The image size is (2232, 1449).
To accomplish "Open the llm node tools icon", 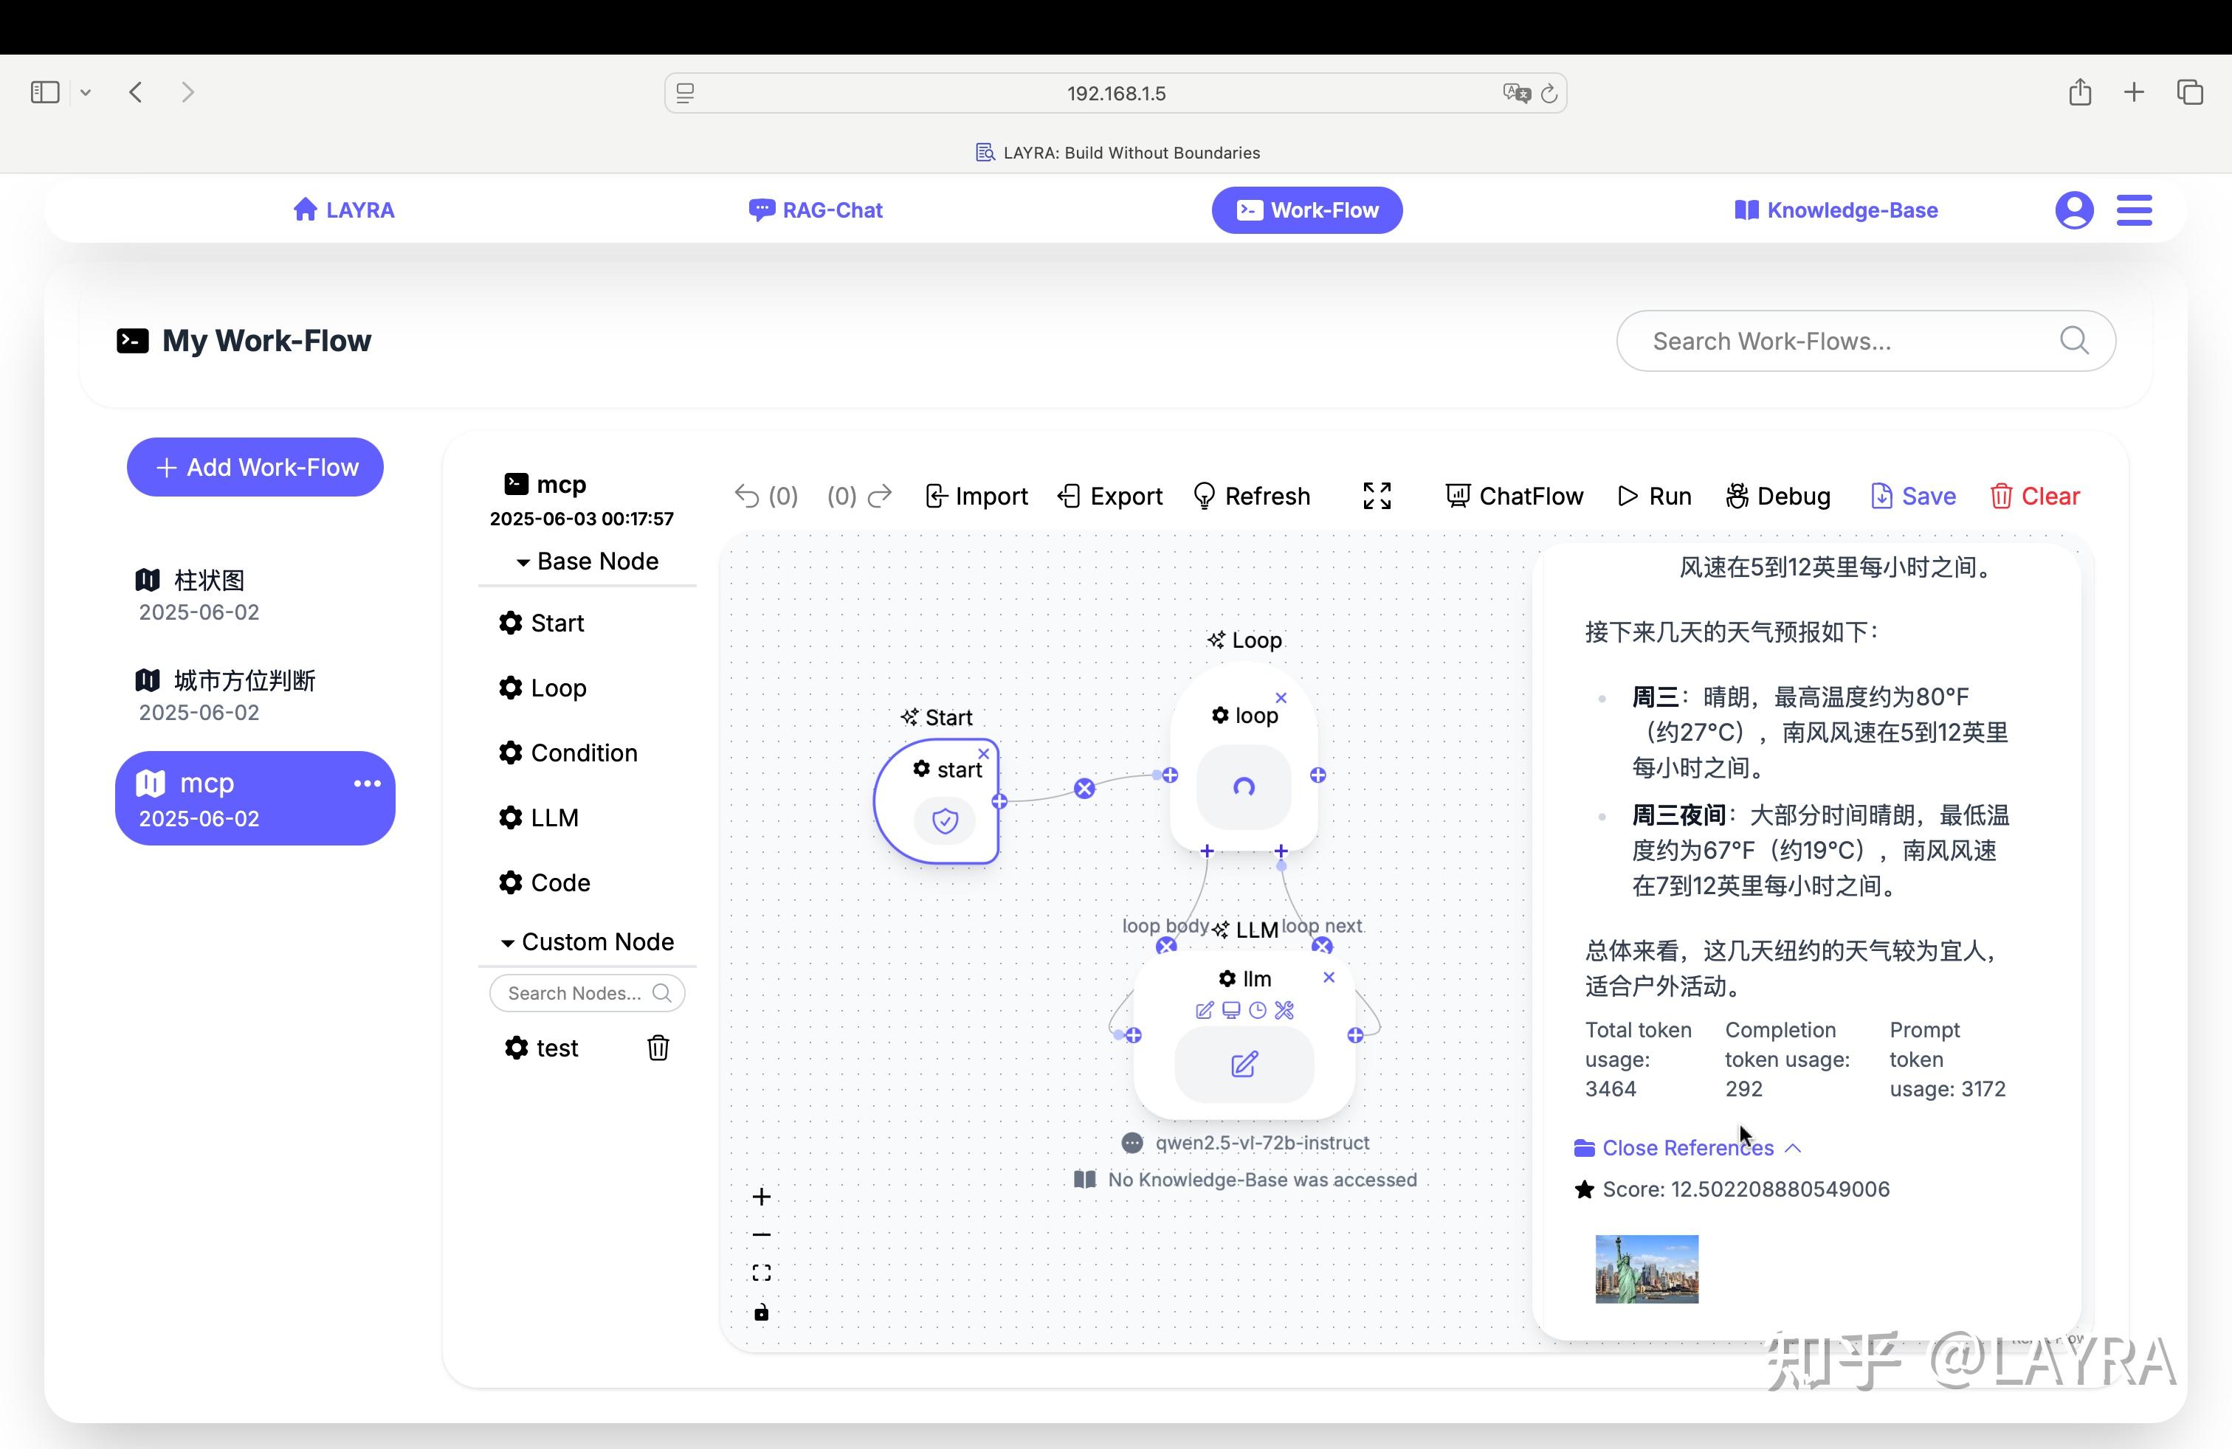I will click(x=1285, y=1010).
